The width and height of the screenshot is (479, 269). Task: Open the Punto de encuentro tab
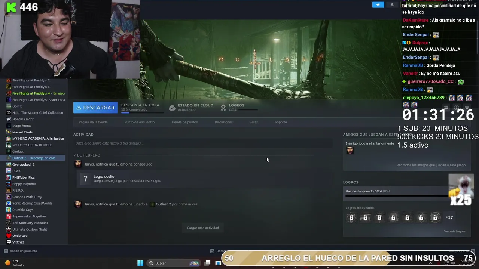click(139, 122)
